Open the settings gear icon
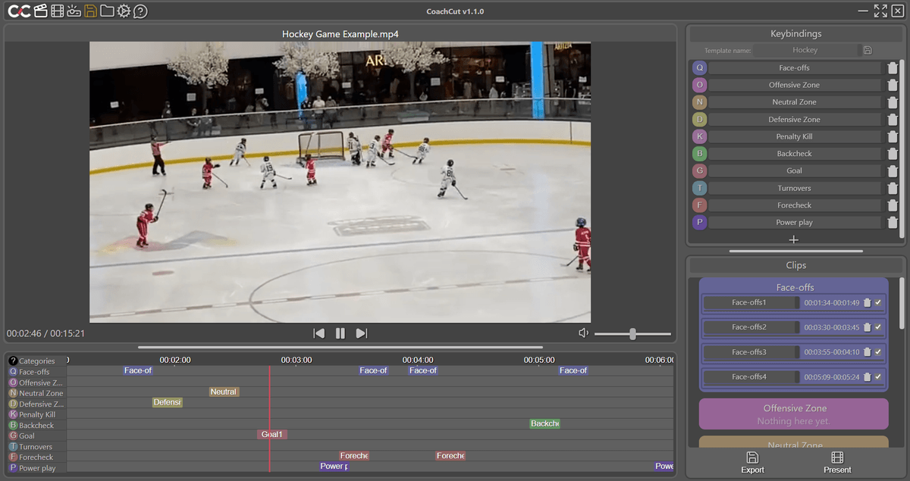Screen dimensions: 910x481 124,11
